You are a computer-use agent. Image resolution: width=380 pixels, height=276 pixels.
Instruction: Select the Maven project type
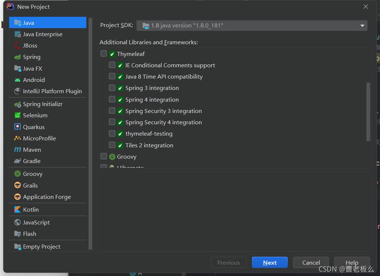click(x=48, y=150)
